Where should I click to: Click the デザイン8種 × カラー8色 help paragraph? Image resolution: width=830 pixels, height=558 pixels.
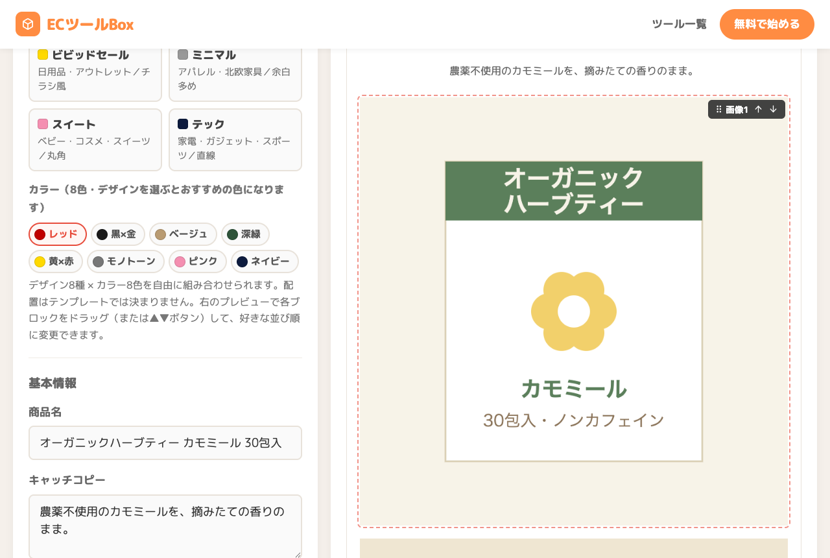(165, 310)
